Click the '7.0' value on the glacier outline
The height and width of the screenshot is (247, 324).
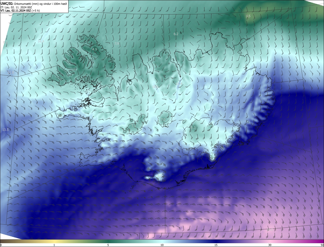coord(163,119)
